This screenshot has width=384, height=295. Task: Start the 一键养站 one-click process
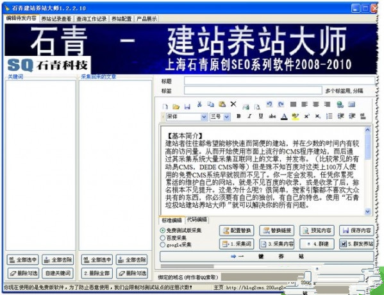[x=267, y=257]
